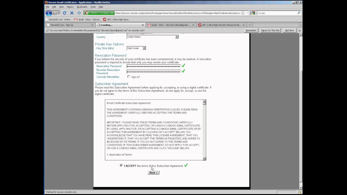Click the secure.comodo.com URL address field

(x=178, y=13)
